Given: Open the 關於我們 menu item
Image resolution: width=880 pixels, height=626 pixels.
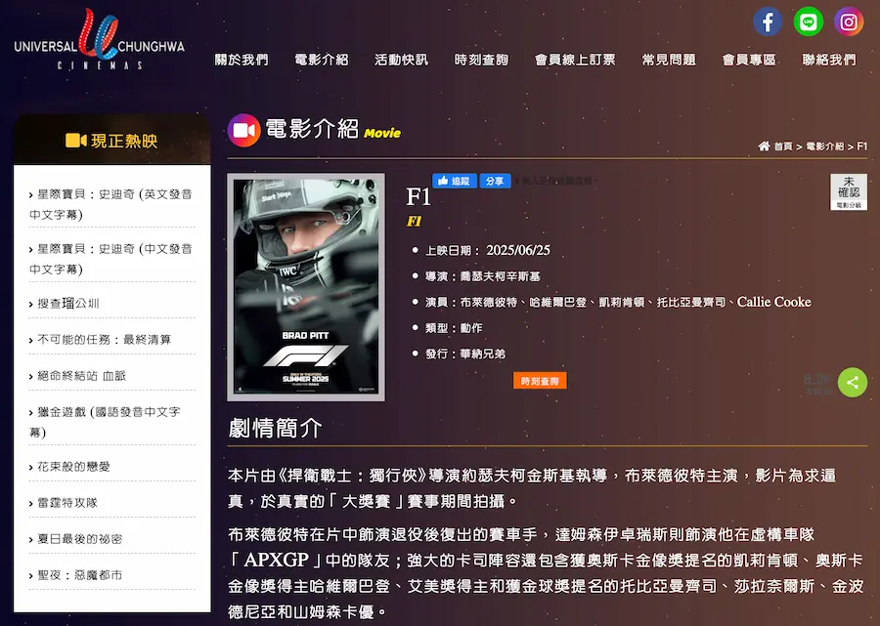Looking at the screenshot, I should pyautogui.click(x=242, y=60).
